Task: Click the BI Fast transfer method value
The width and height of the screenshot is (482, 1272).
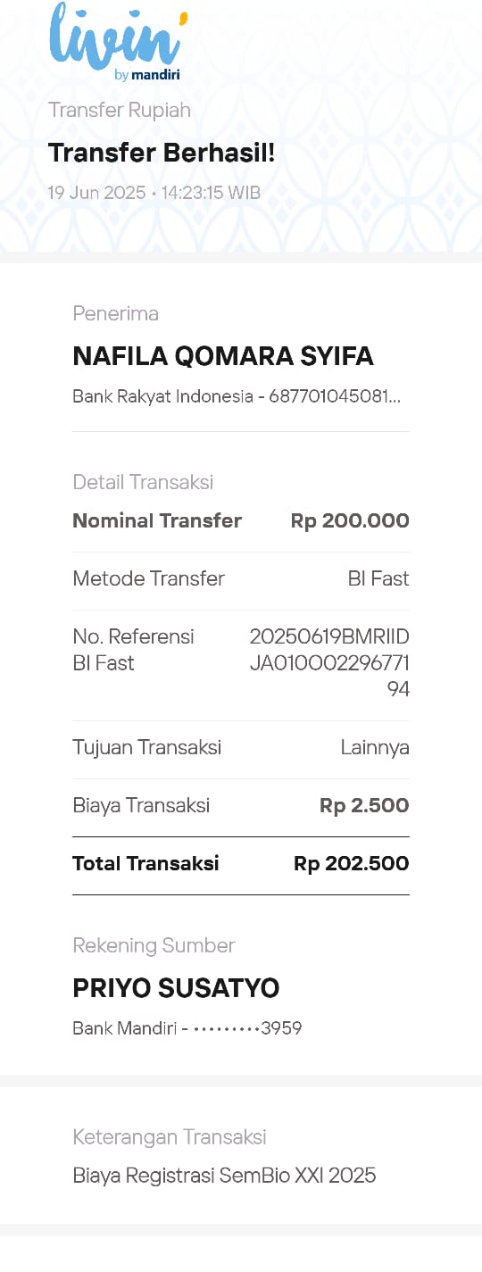Action: point(378,578)
